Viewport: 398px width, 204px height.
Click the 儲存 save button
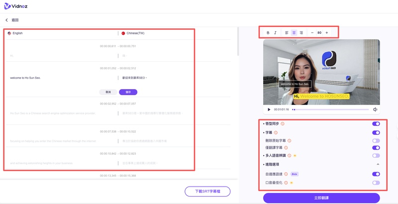128,92
